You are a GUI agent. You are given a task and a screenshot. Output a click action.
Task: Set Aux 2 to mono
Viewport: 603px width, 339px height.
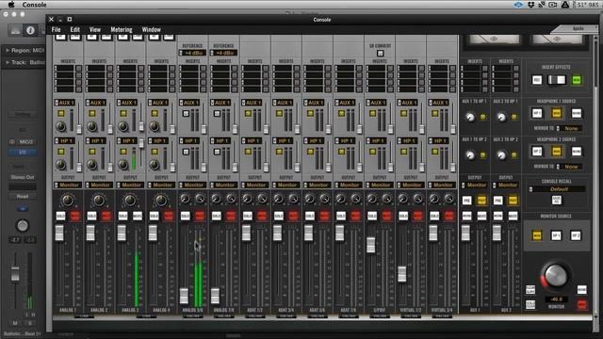click(x=497, y=216)
